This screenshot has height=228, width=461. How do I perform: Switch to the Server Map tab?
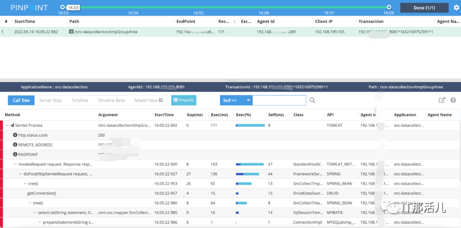pos(50,100)
